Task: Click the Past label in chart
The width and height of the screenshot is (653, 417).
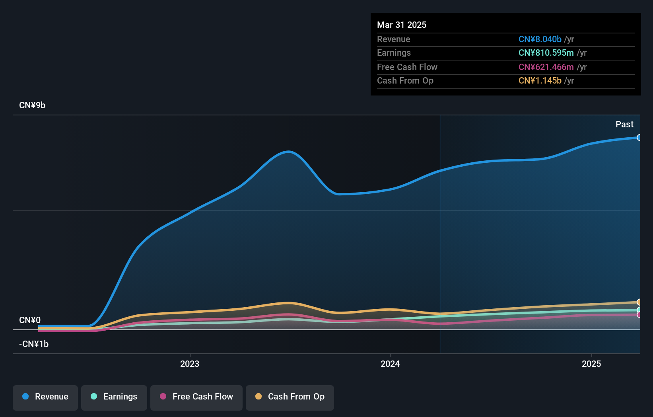Action: coord(624,124)
